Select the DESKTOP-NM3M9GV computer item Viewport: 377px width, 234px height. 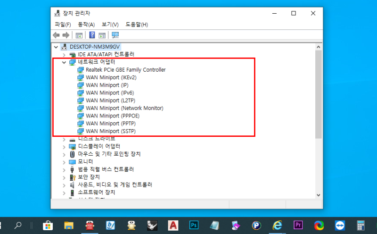[95, 47]
